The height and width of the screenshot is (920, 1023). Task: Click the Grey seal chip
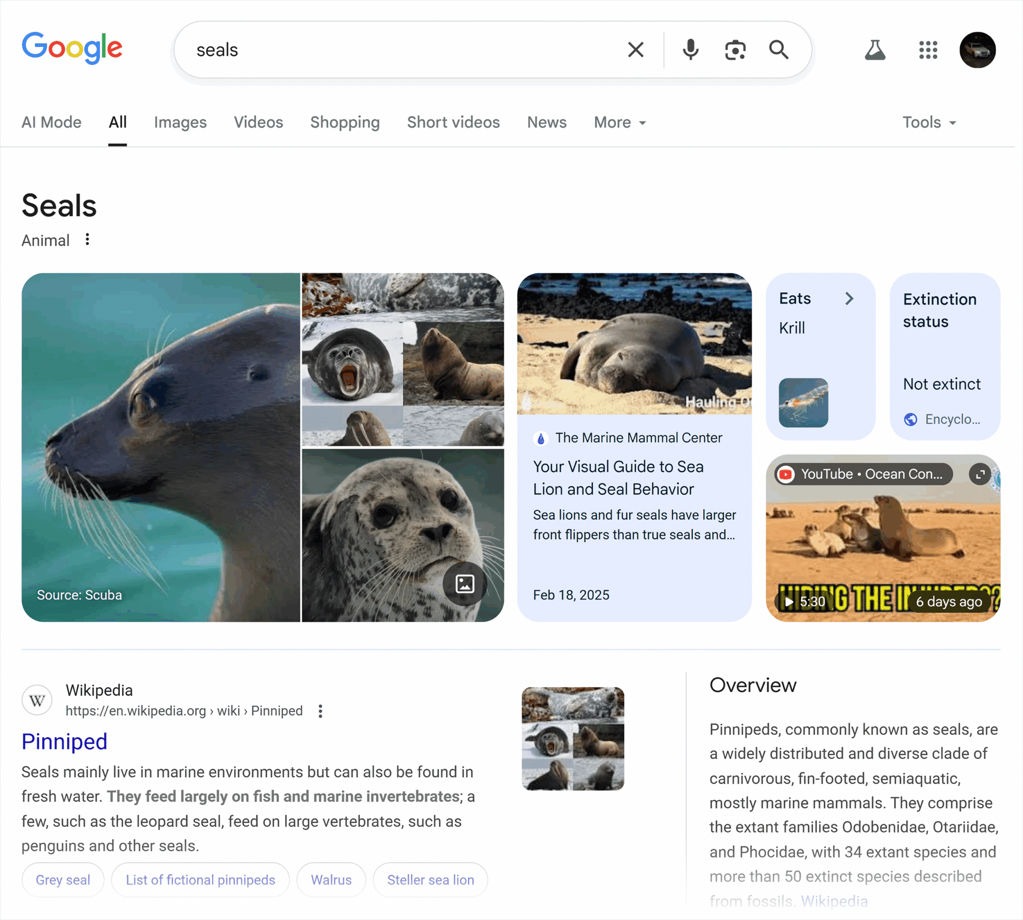[63, 880]
